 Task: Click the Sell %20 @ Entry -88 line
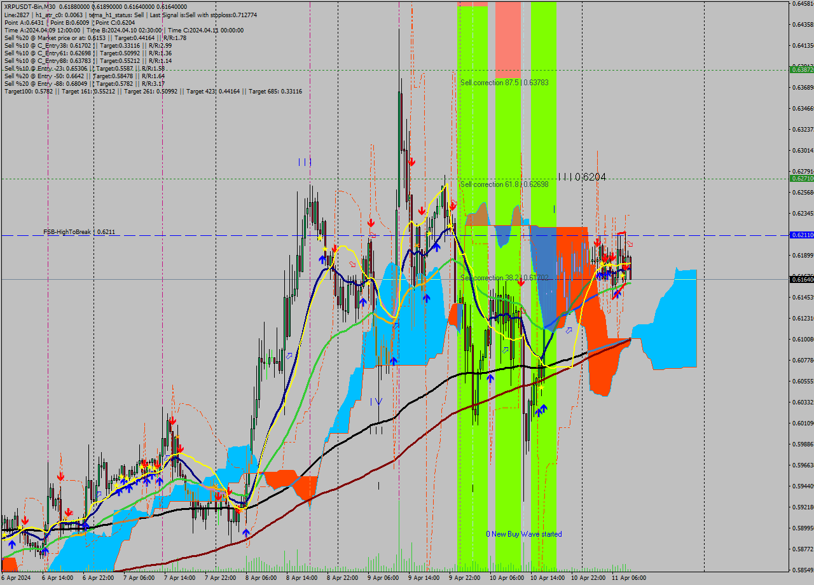pyautogui.click(x=85, y=83)
